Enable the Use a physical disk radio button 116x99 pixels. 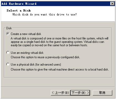(8, 64)
